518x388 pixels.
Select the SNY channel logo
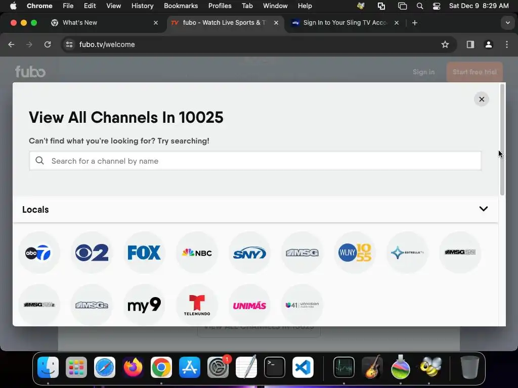click(x=249, y=253)
